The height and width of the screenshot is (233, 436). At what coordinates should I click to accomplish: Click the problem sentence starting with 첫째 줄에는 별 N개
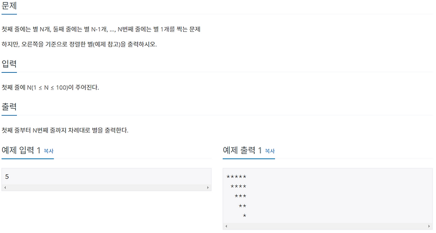tap(101, 29)
